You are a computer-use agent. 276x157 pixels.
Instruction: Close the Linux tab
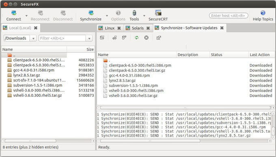click(119, 28)
